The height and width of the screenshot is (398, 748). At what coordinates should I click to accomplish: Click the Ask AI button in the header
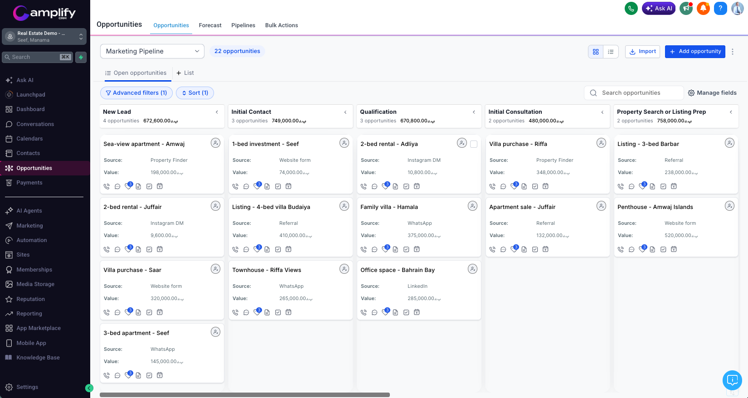coord(659,8)
